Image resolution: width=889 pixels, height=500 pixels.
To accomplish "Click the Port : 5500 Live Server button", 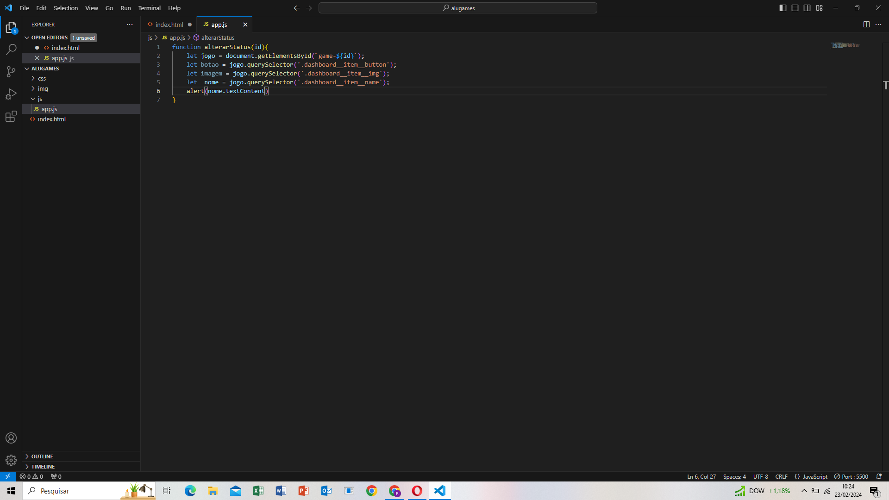I will pyautogui.click(x=851, y=476).
